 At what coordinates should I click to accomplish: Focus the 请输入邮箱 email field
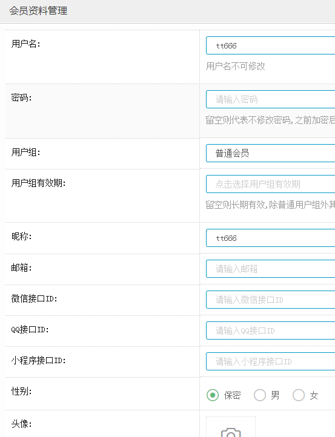click(270, 269)
